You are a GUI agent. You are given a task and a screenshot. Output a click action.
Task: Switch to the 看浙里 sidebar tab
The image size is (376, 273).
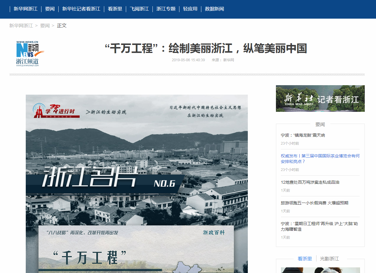click(305, 259)
